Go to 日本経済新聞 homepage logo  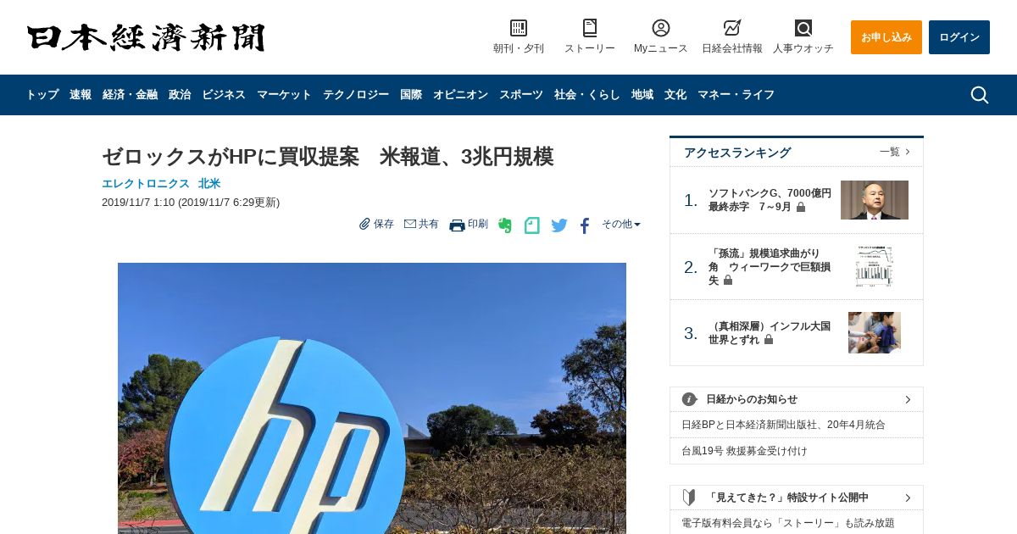pos(146,38)
